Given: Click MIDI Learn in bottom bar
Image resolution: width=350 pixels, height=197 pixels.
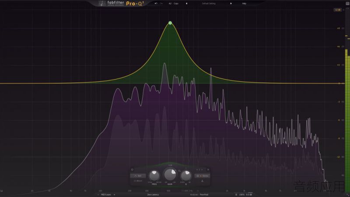Looking at the screenshot, I should click(106, 194).
